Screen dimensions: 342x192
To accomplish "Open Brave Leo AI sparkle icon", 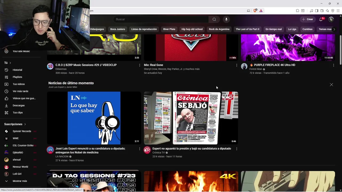I will (327, 11).
